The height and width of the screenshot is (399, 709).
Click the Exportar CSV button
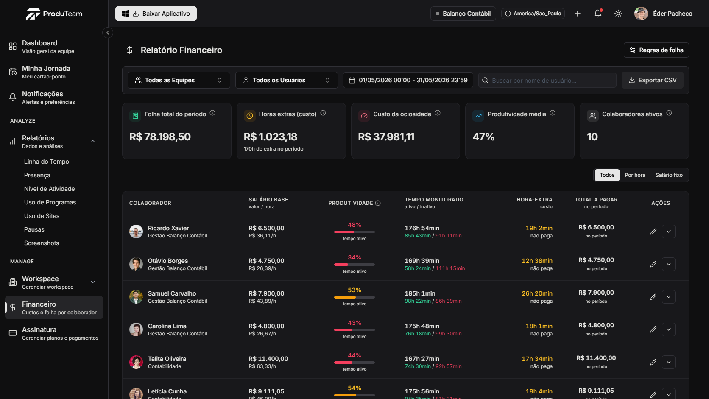(653, 80)
